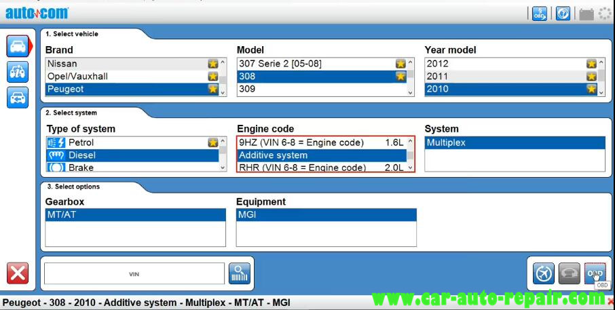Open the OBD scan icon in header
The height and width of the screenshot is (310, 615).
pyautogui.click(x=539, y=14)
